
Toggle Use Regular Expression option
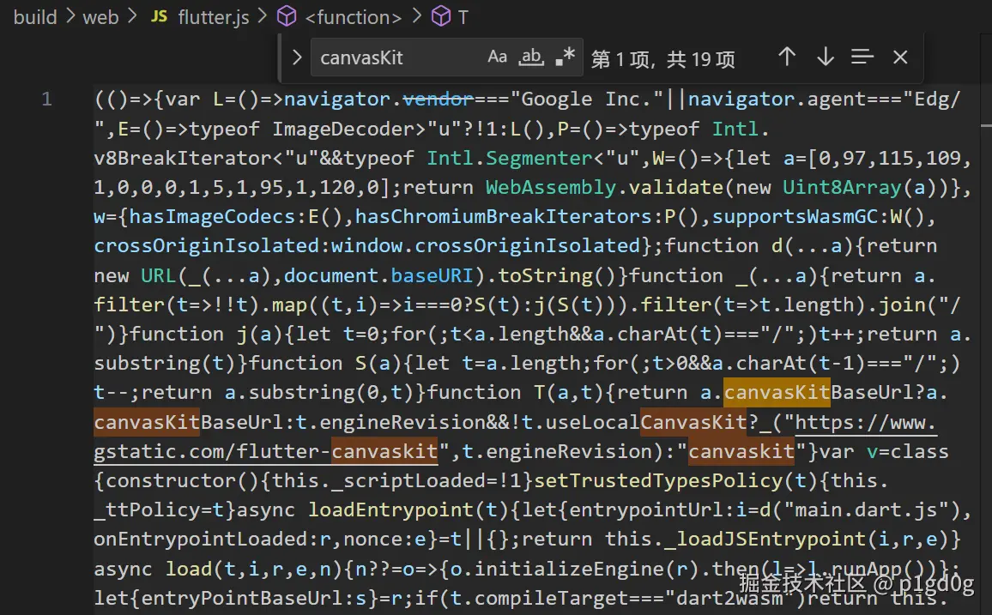coord(565,57)
